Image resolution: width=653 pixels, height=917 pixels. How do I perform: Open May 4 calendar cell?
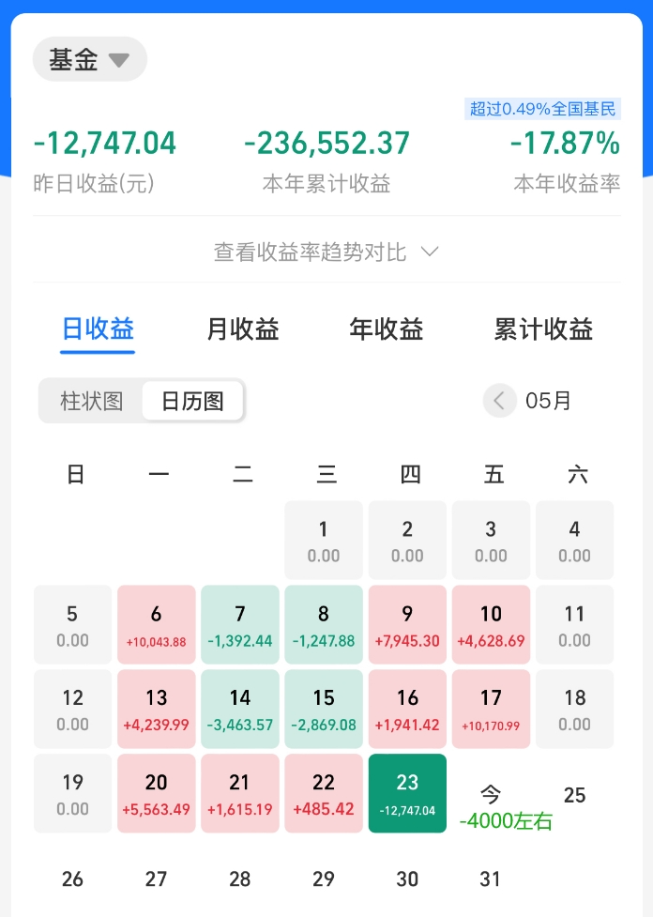click(575, 541)
